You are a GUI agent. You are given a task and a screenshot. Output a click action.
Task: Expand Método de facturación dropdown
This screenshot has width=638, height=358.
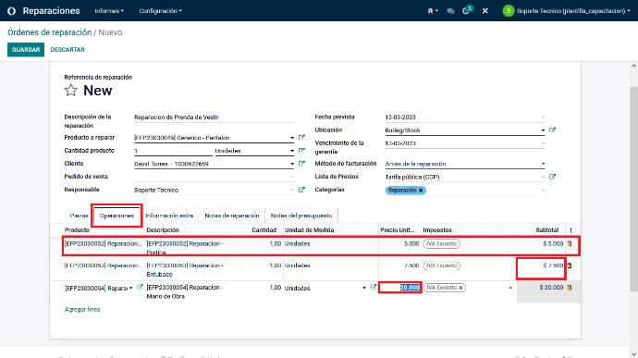543,164
